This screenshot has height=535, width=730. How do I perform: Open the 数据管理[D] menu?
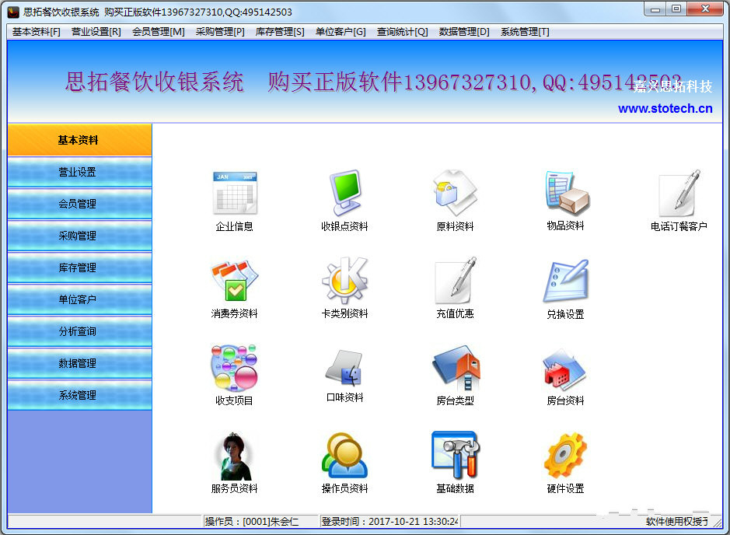[464, 32]
